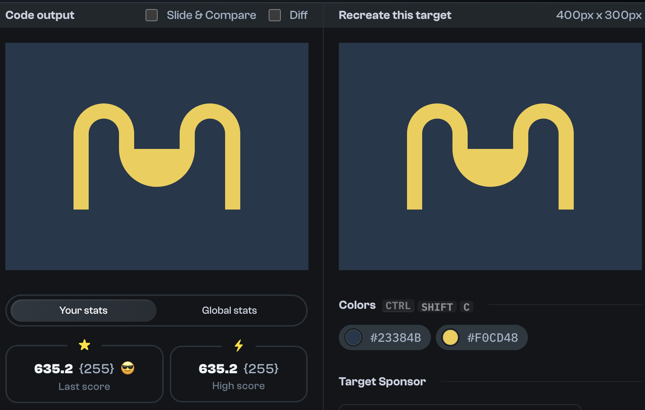Image resolution: width=645 pixels, height=410 pixels.
Task: Click the C key hint badge
Action: point(467,307)
